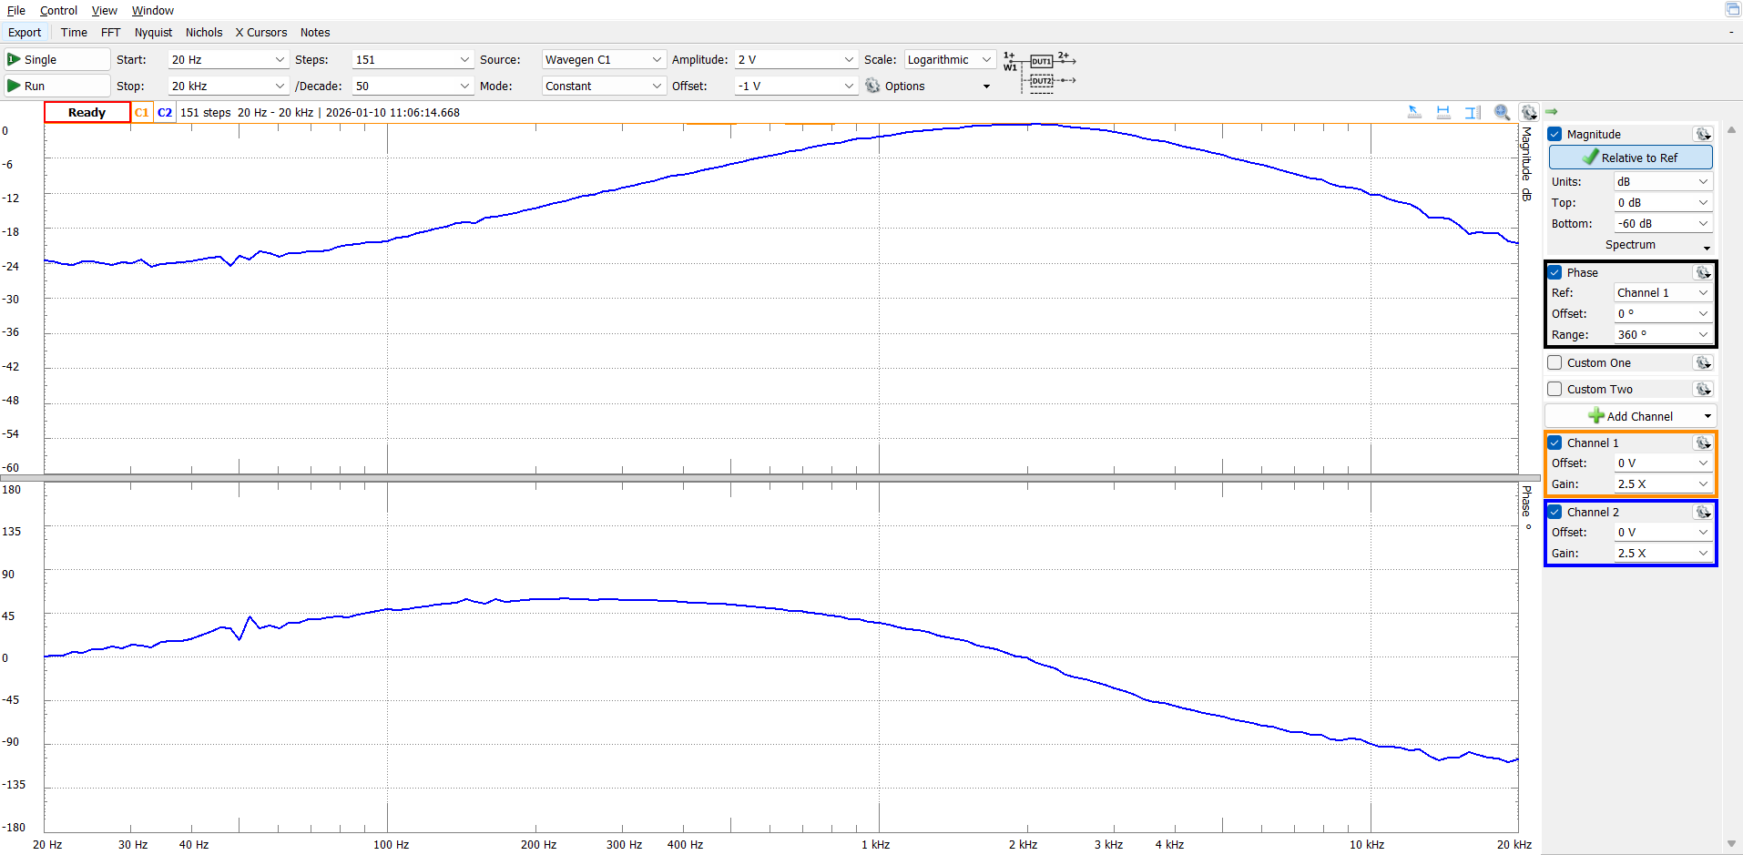Click the vertical Y cursor icon
Screen dimensions: 1743x855
click(x=1473, y=112)
